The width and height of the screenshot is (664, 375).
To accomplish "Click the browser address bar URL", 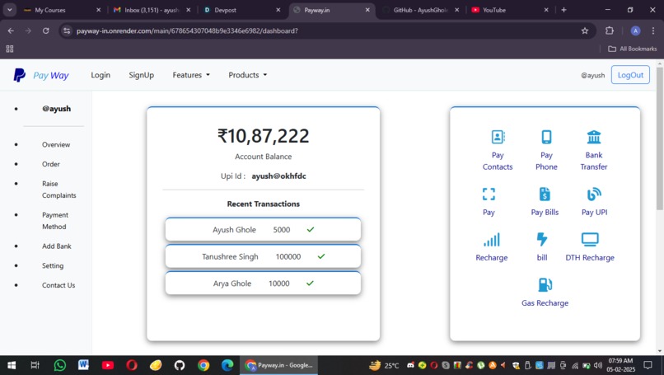I will [x=187, y=30].
